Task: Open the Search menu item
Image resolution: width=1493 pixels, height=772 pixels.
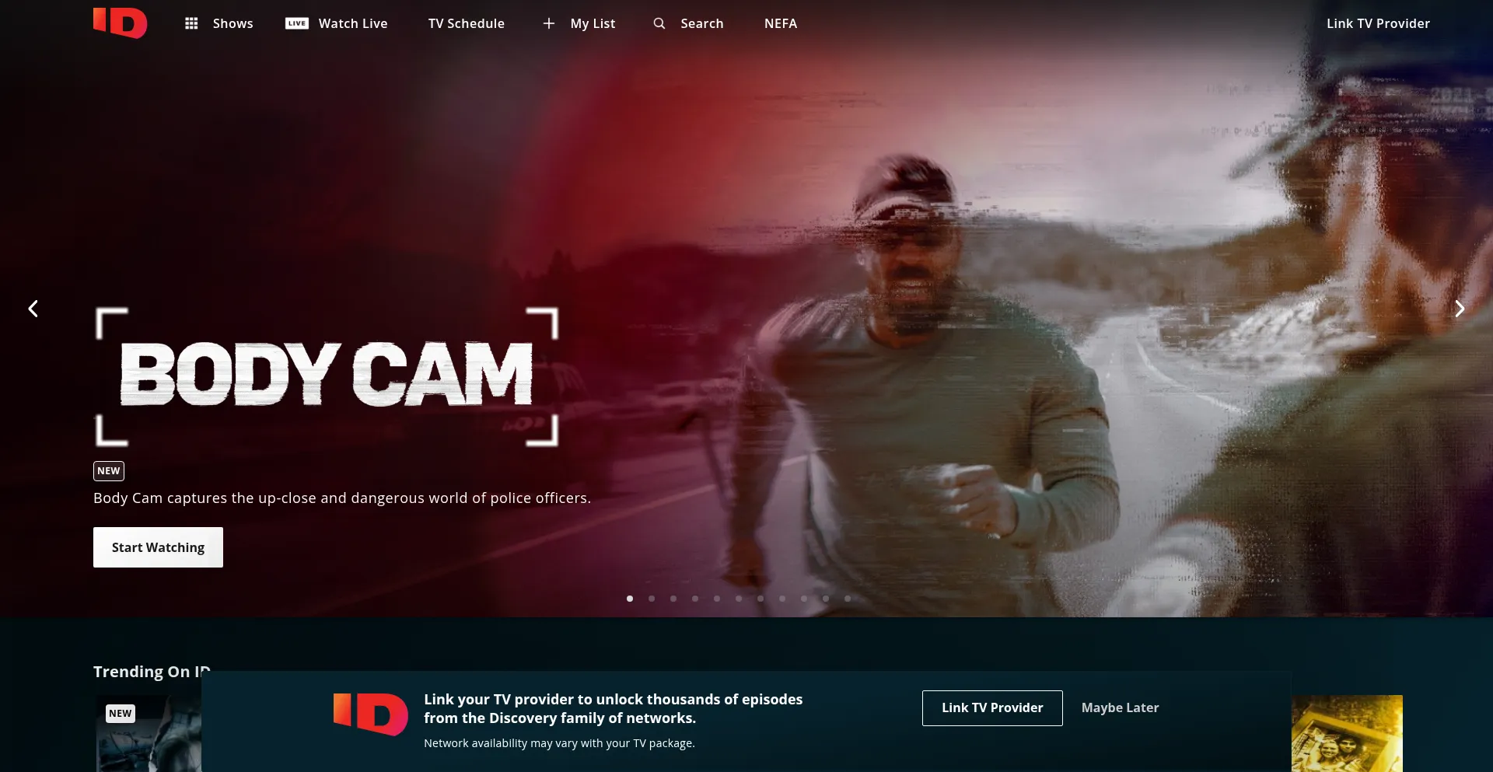Action: (x=702, y=23)
